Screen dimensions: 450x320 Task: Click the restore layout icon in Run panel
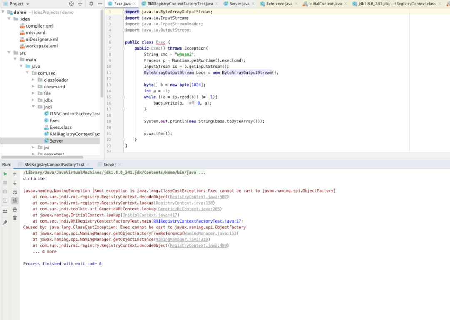point(5,211)
